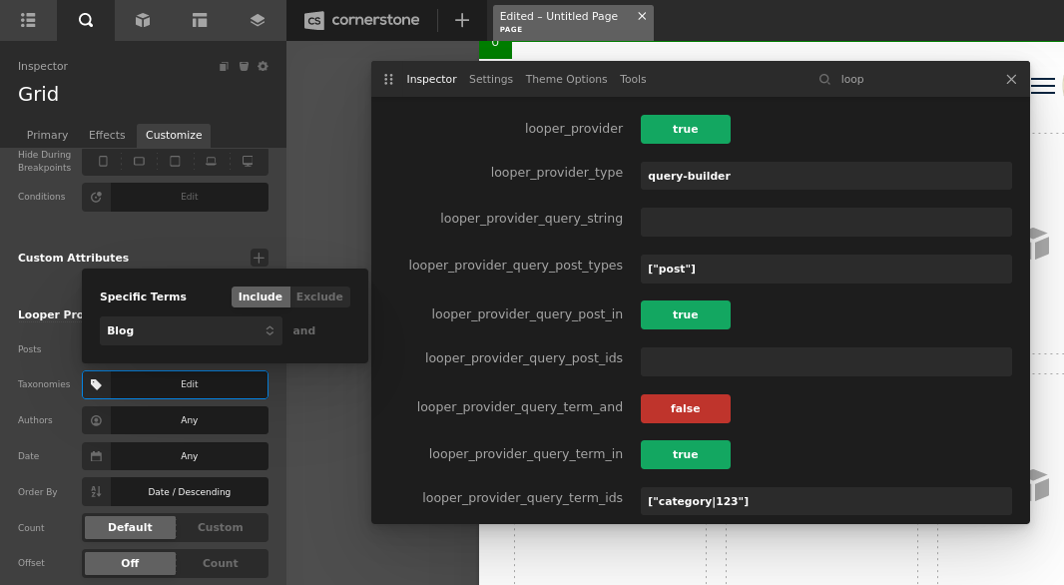Click the Taxonomies Edit button
This screenshot has height=585, width=1064.
tap(189, 384)
